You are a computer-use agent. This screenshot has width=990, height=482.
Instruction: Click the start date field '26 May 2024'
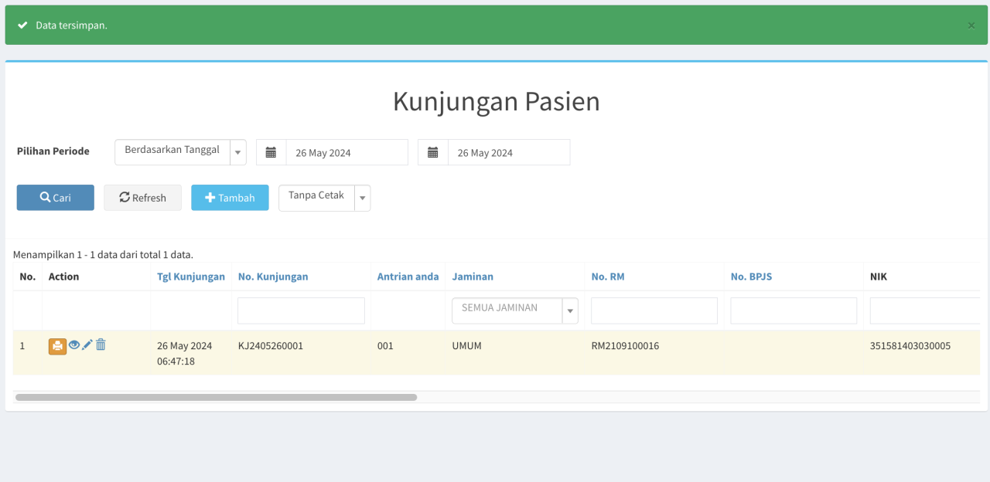tap(346, 152)
